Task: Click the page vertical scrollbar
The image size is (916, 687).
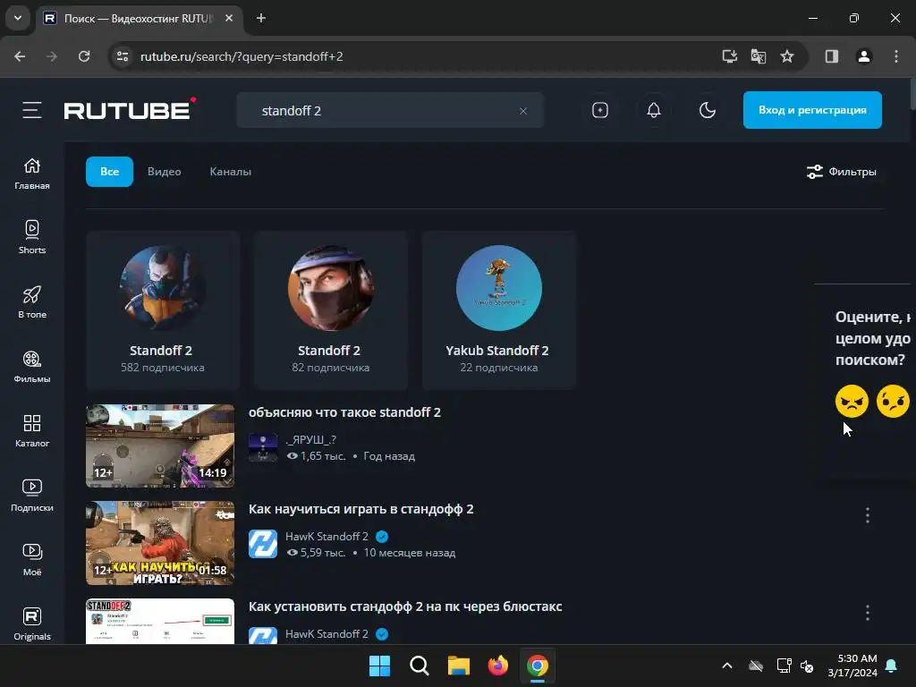Action: point(912,93)
